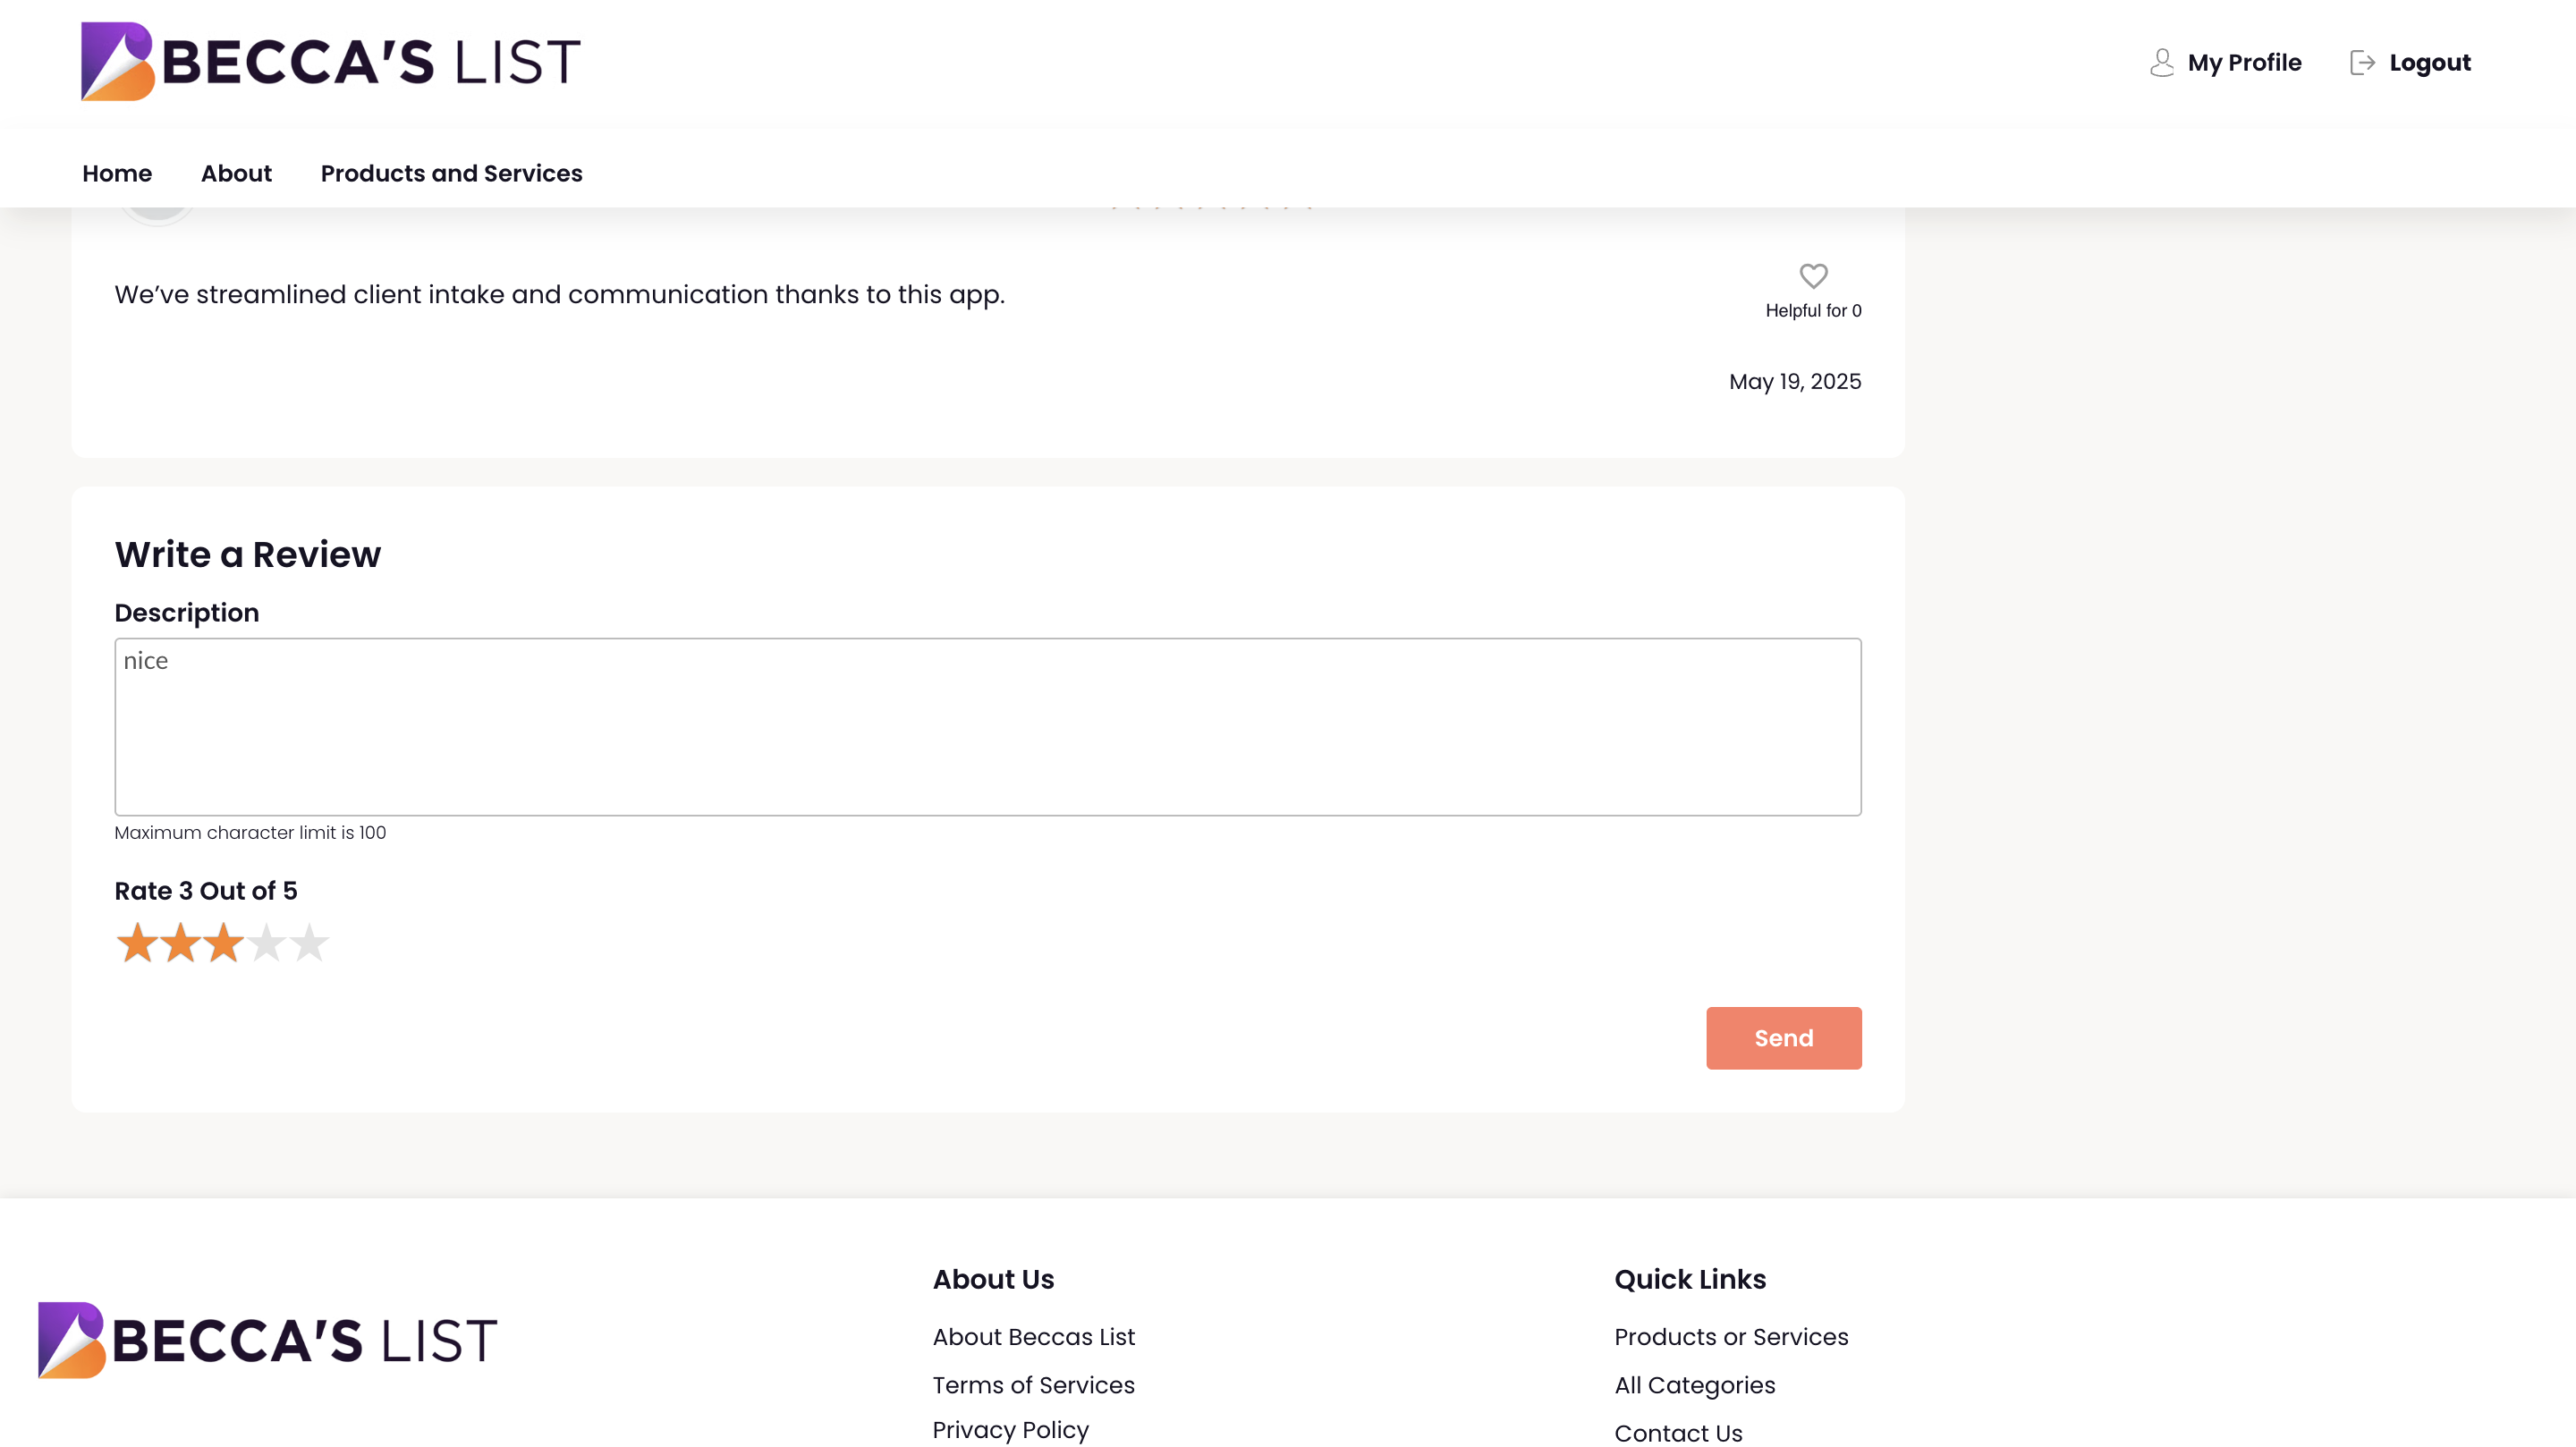
Task: Click the 'Write a Review' heading
Action: 247,554
